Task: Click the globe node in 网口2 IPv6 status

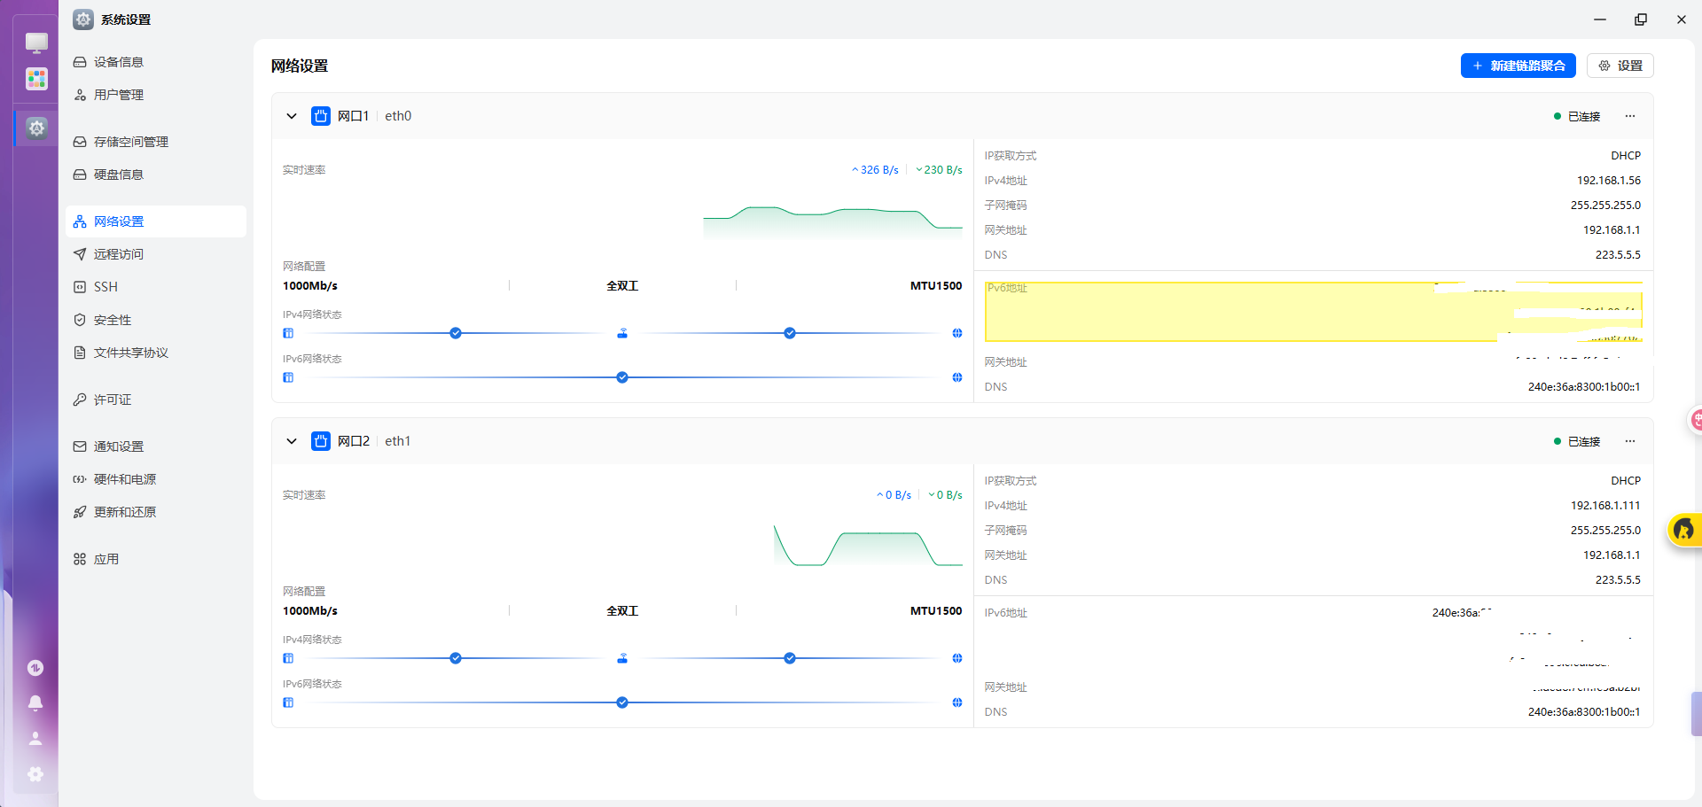Action: (956, 702)
